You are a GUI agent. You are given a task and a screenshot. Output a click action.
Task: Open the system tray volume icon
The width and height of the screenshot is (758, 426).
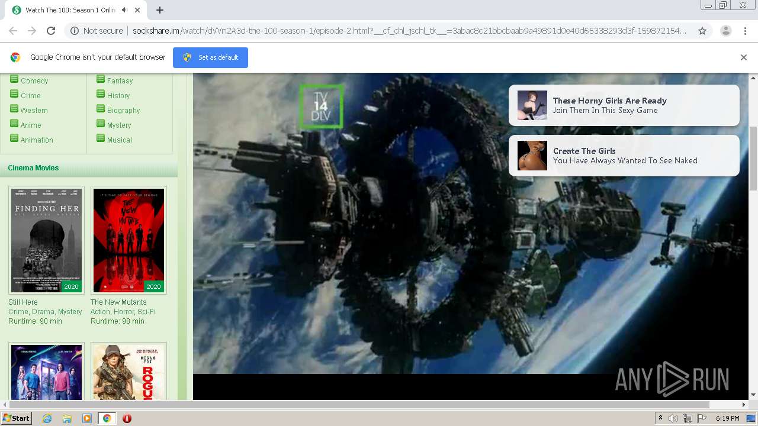673,418
